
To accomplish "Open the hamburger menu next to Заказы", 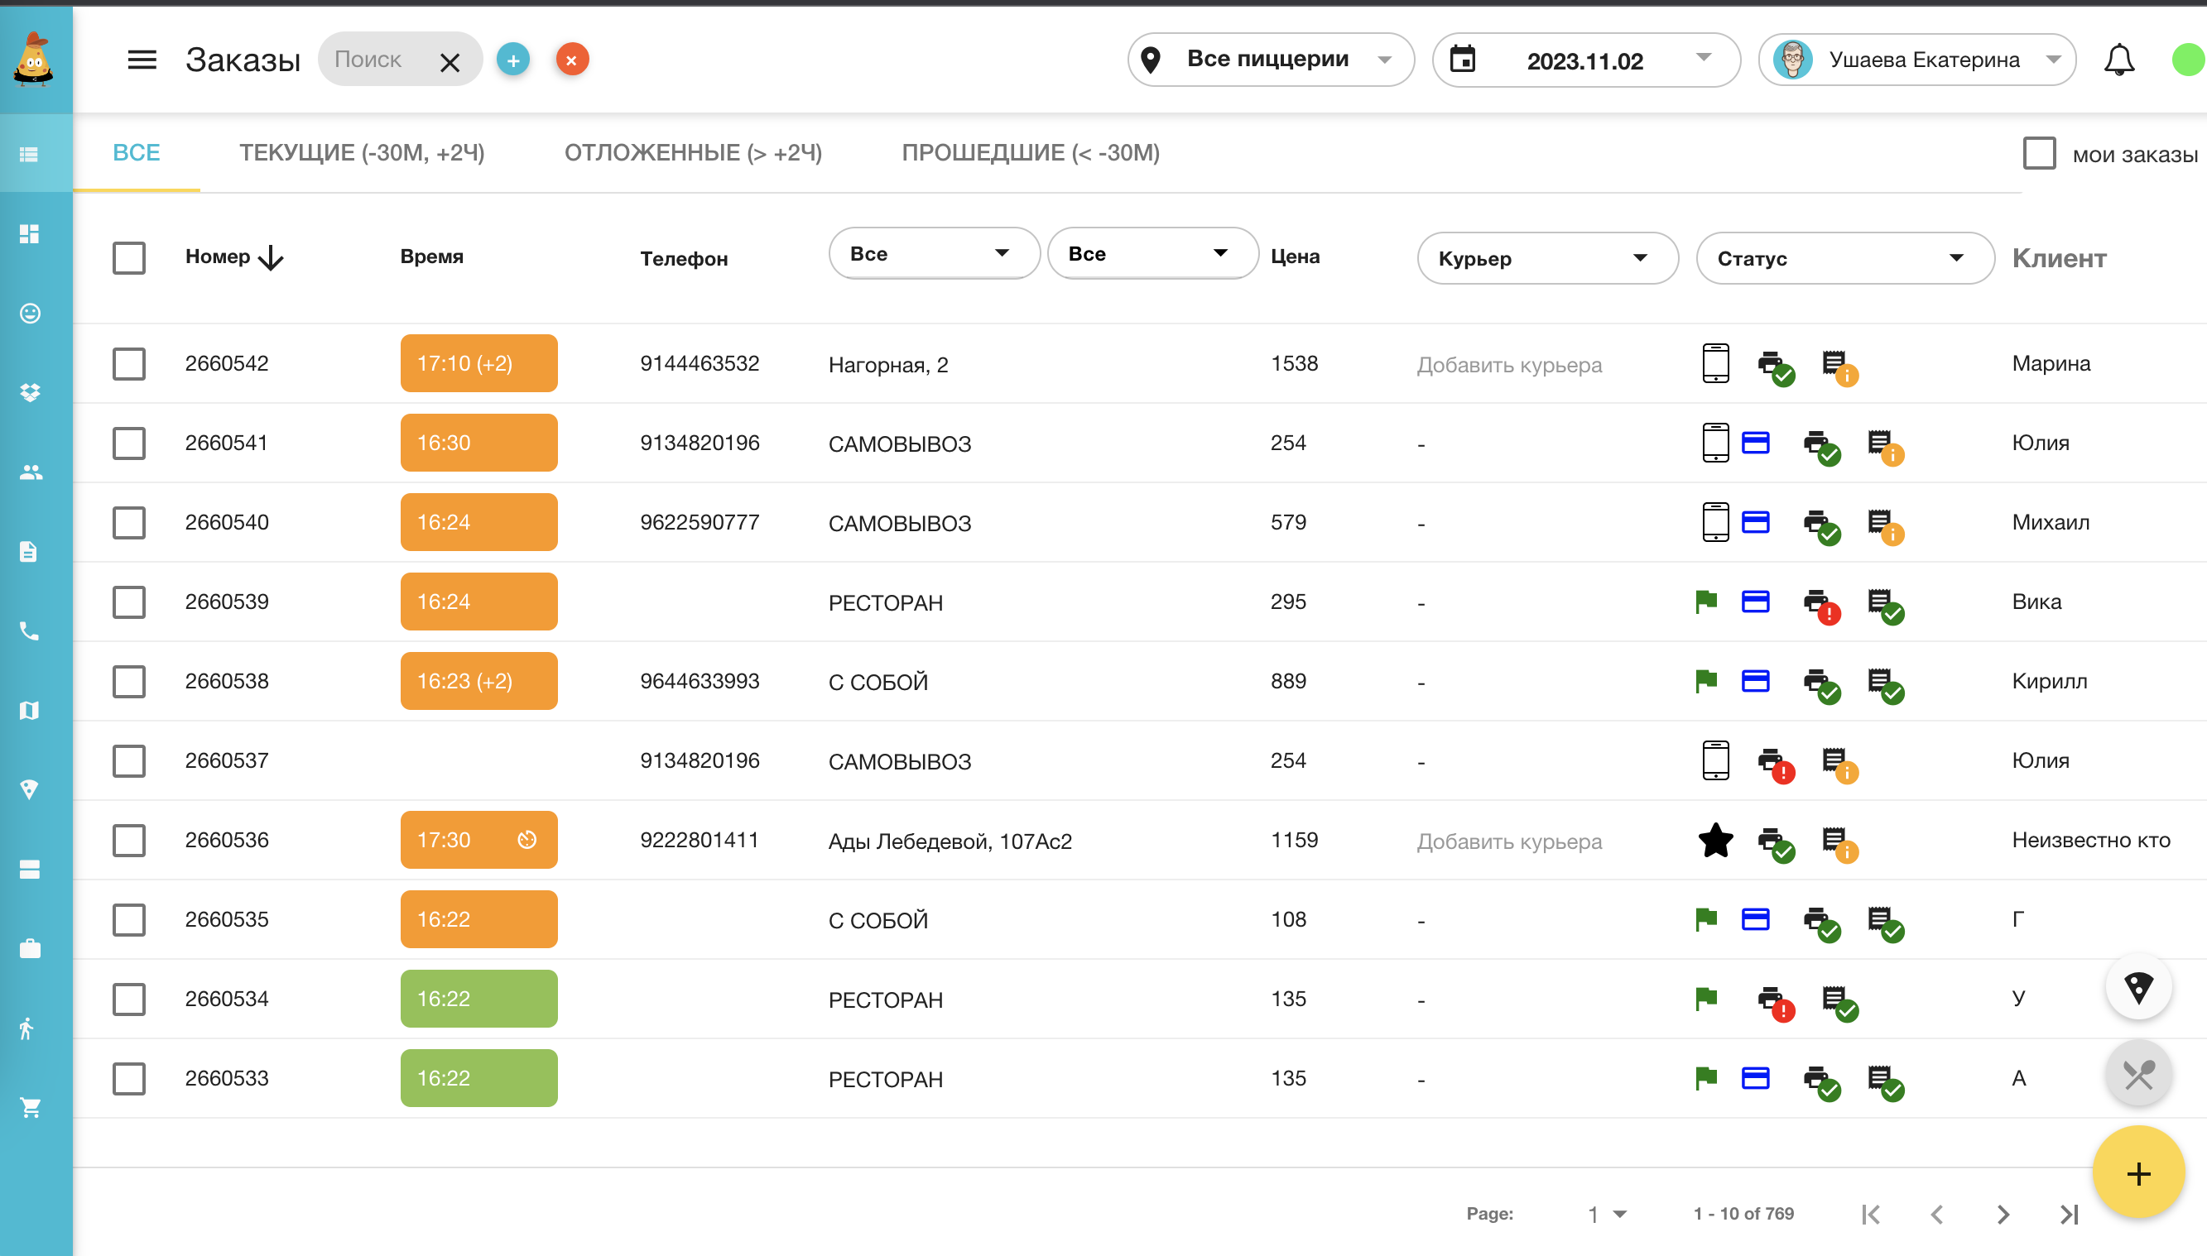I will point(142,60).
